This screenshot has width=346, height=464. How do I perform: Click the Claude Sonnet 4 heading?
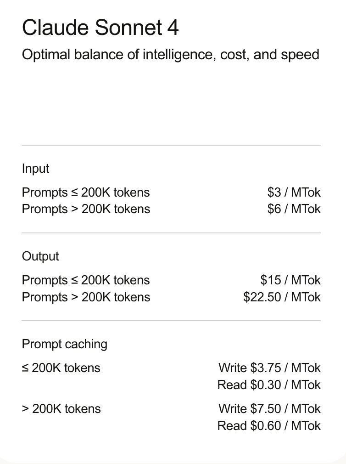100,28
